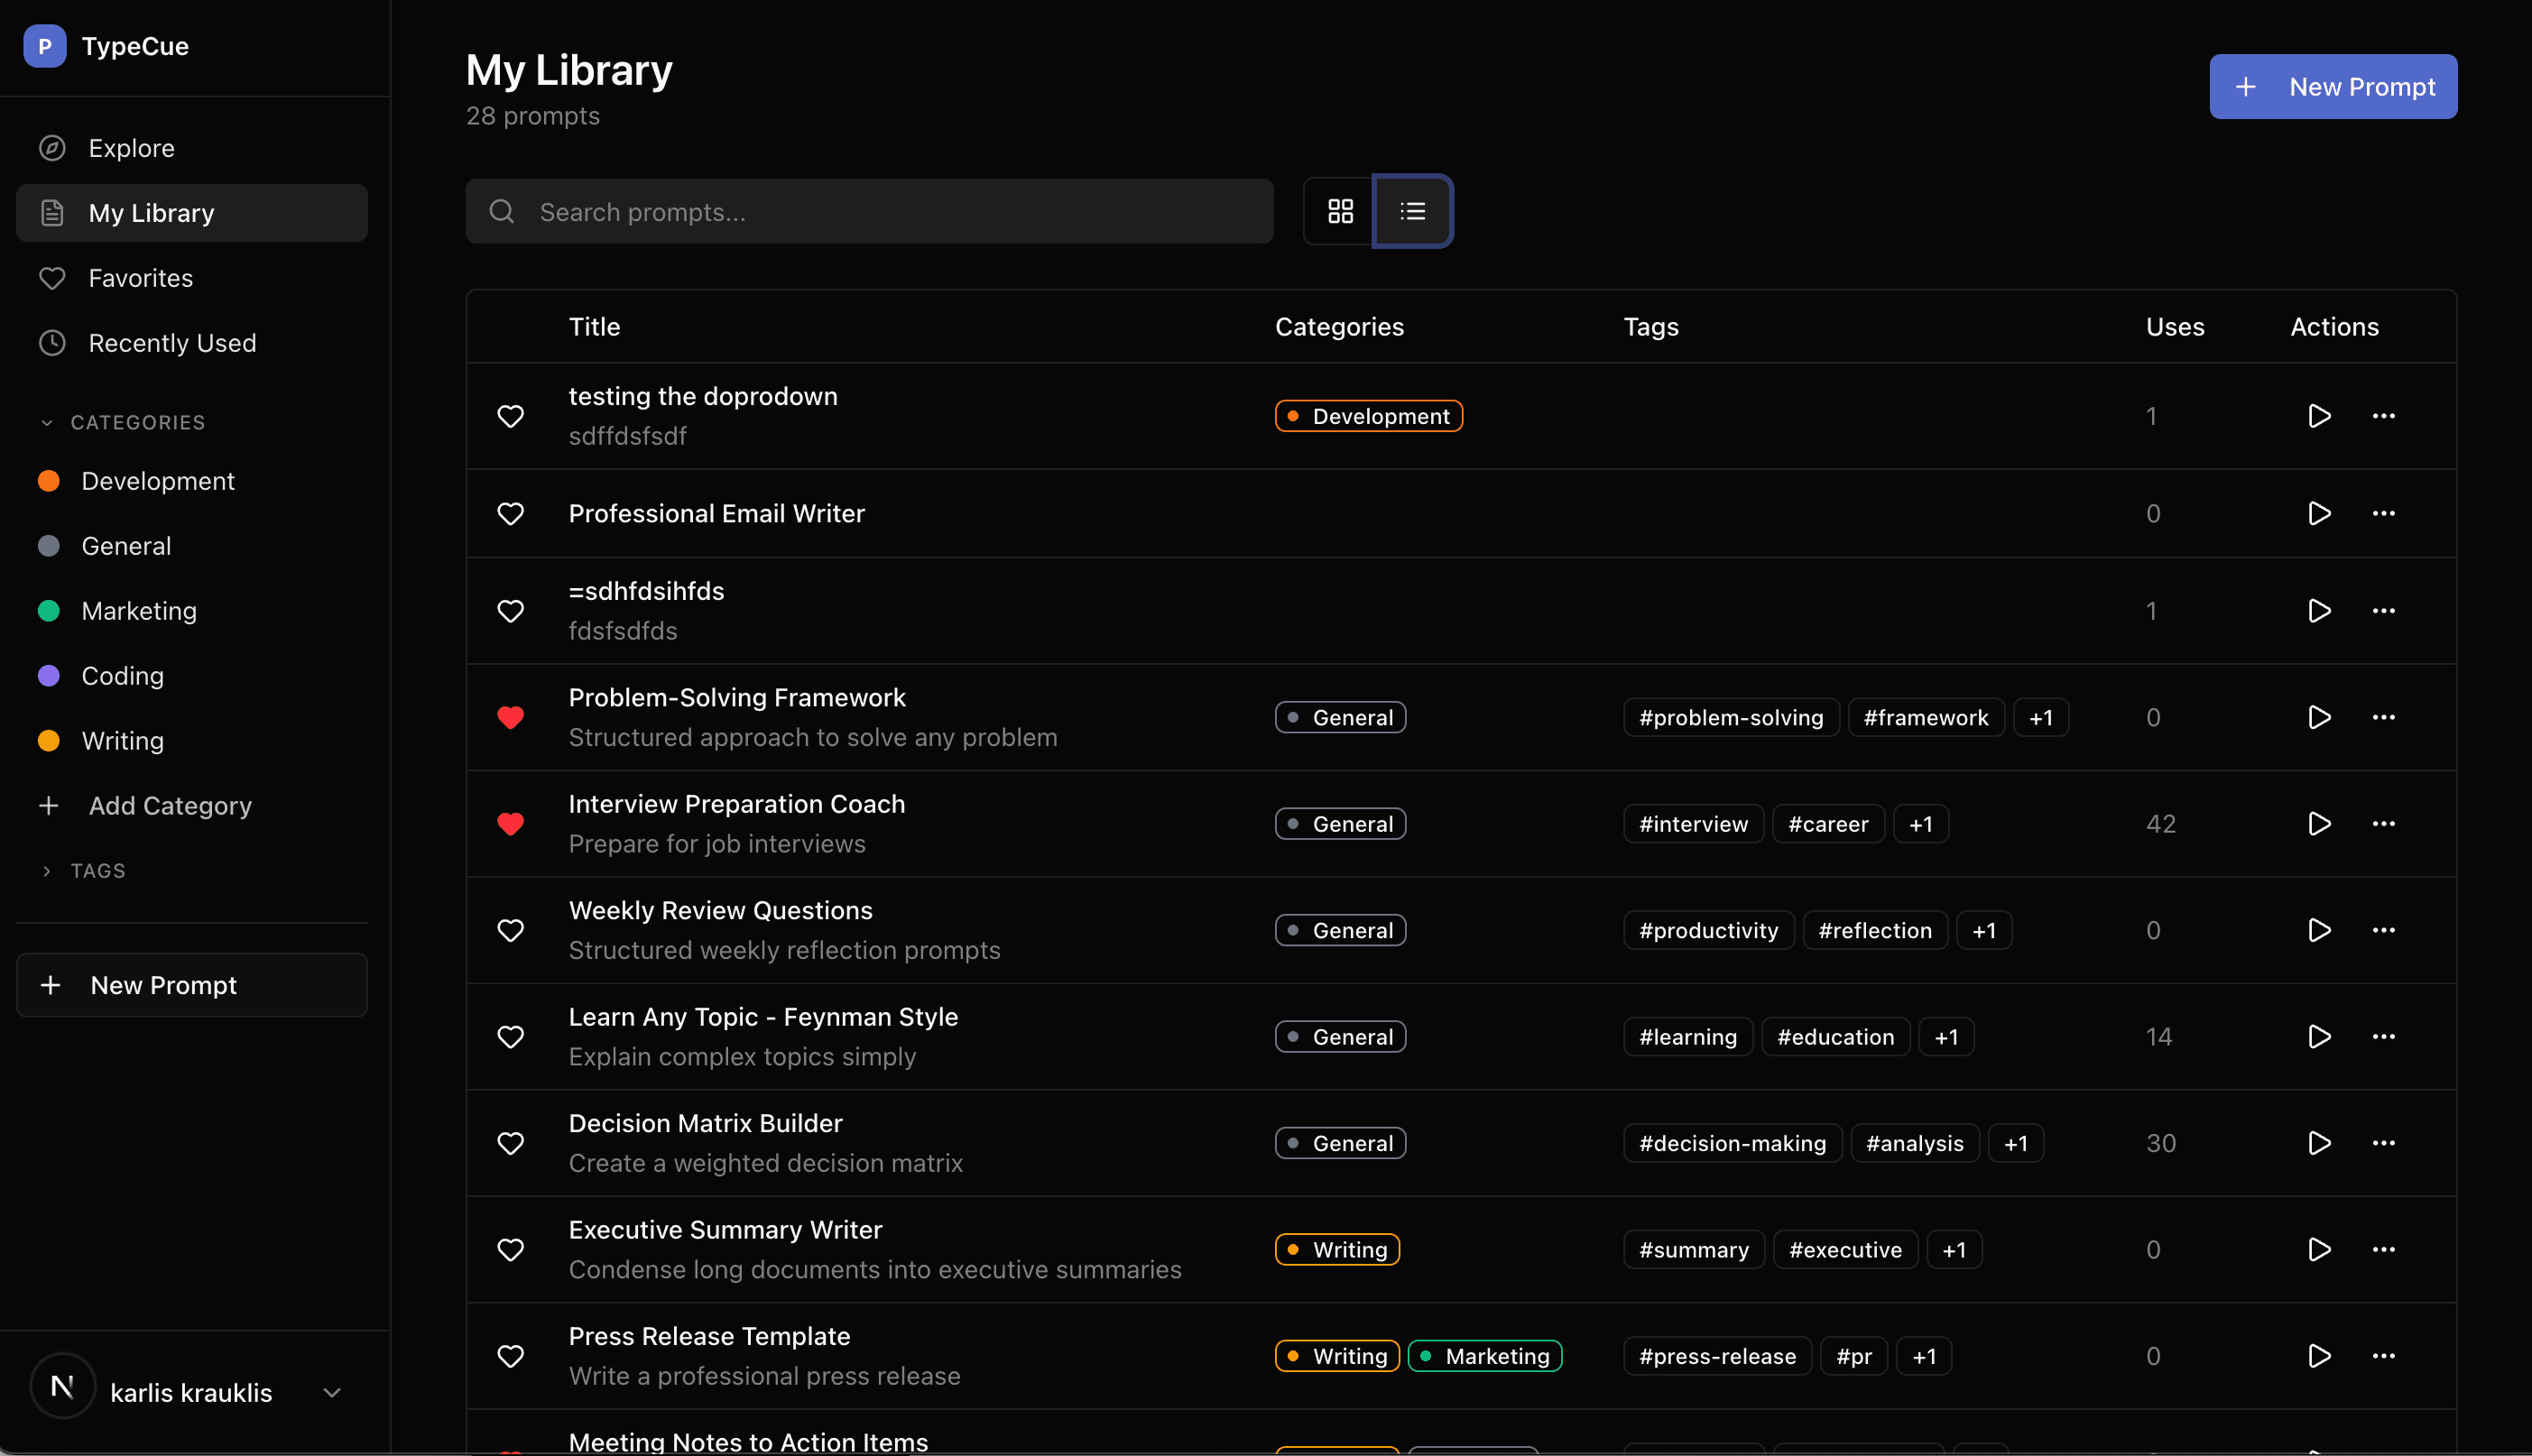The image size is (2532, 1456).
Task: Open My Library in the sidebar
Action: [x=151, y=212]
